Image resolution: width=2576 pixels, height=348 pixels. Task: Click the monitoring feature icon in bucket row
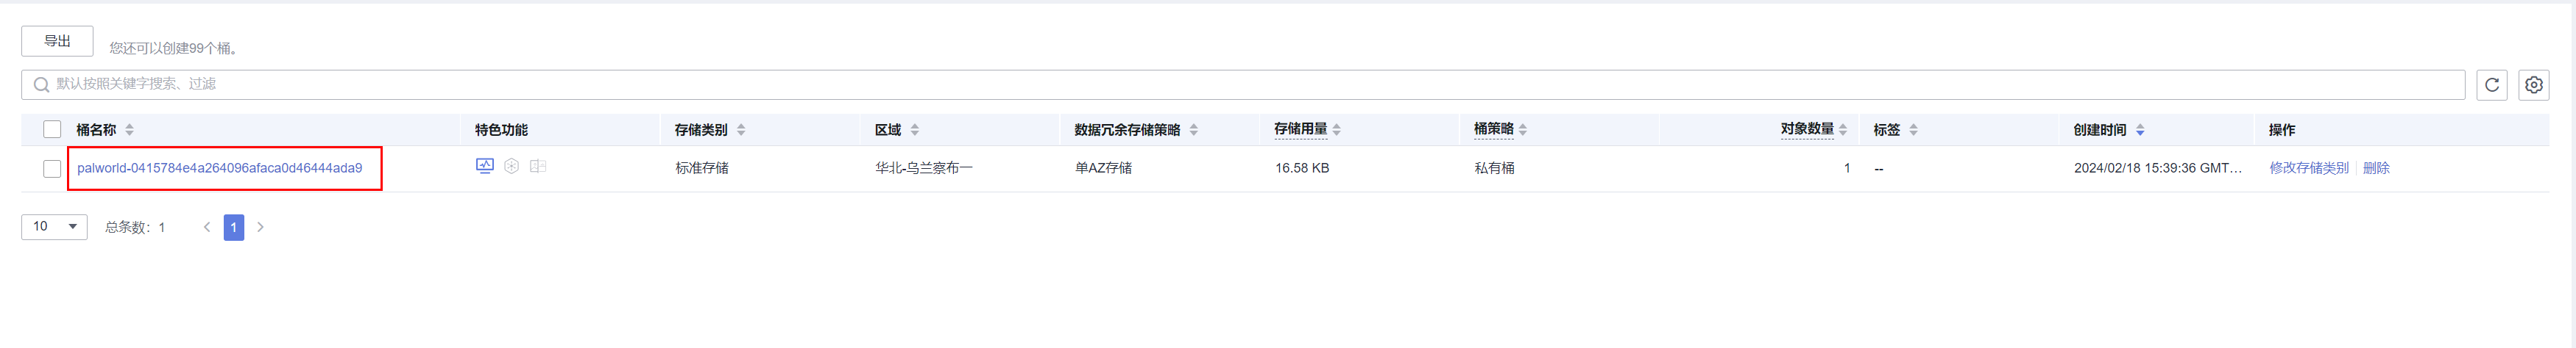[485, 167]
